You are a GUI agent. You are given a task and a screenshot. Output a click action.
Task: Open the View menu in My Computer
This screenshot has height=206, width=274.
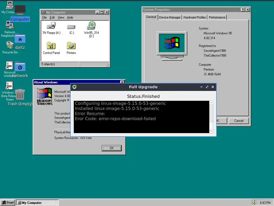click(x=61, y=17)
